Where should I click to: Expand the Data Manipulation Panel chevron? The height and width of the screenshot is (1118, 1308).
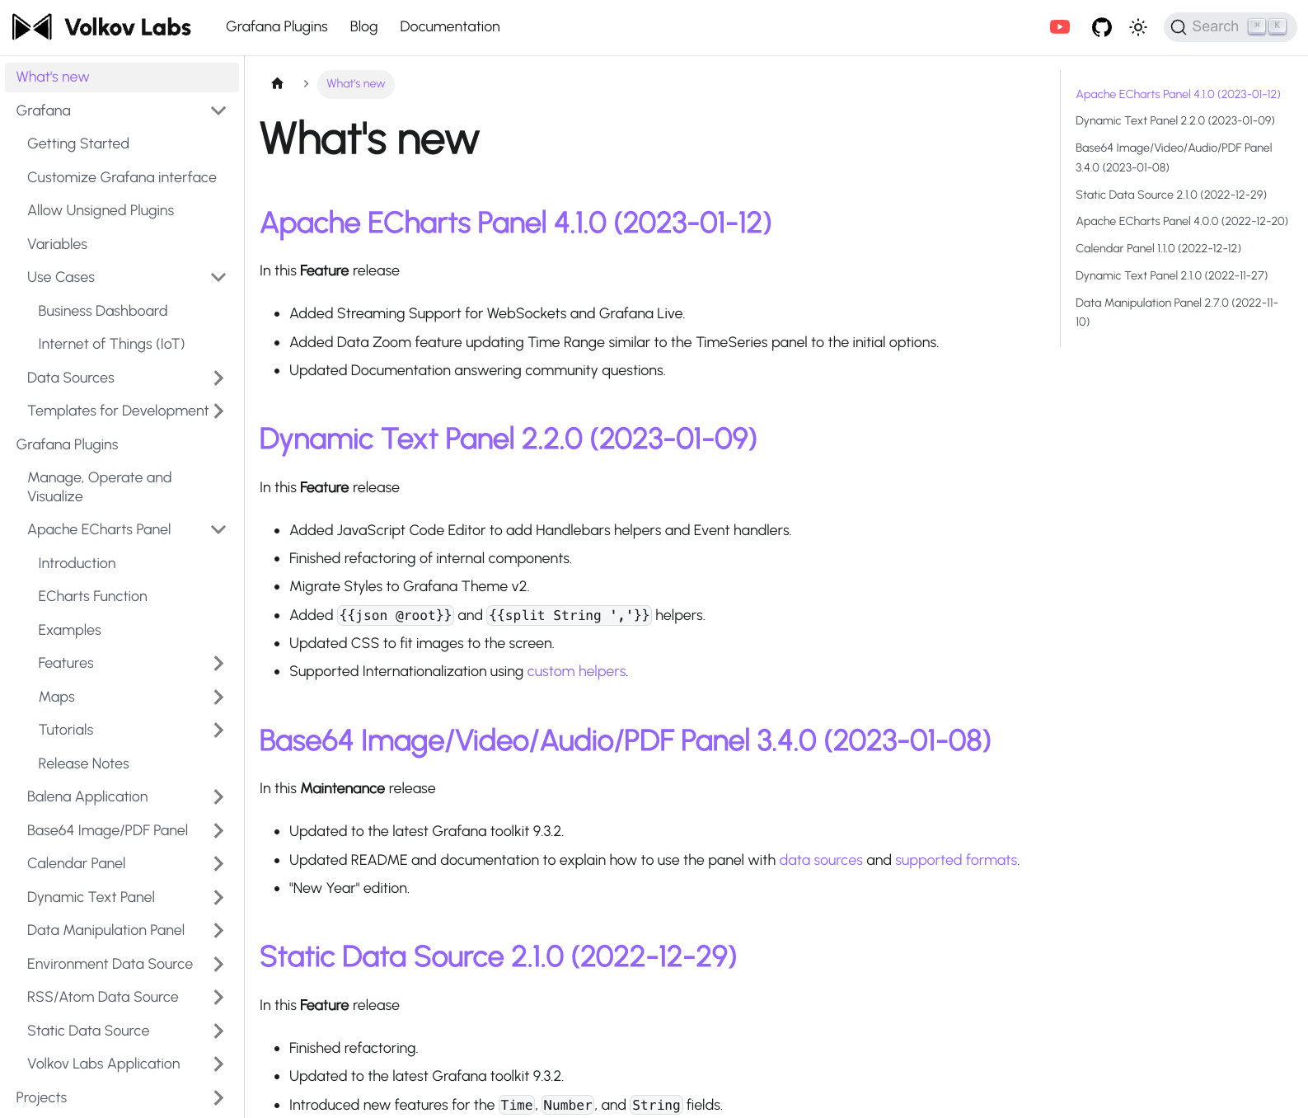[x=218, y=930]
